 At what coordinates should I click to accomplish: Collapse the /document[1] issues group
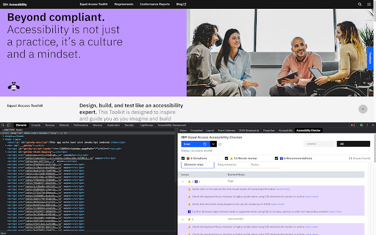pos(183,219)
